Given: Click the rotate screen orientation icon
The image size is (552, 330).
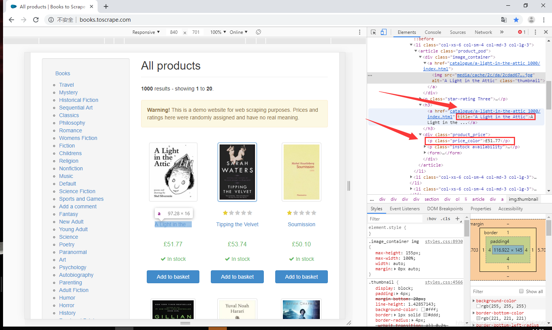Looking at the screenshot, I should [258, 32].
